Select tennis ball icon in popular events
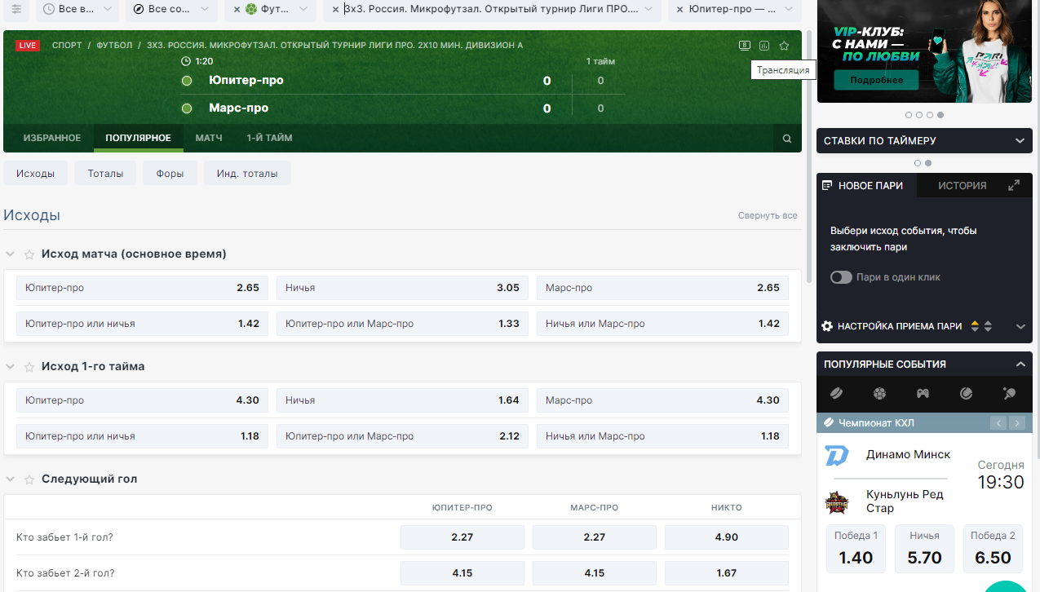Image resolution: width=1040 pixels, height=592 pixels. tap(967, 393)
